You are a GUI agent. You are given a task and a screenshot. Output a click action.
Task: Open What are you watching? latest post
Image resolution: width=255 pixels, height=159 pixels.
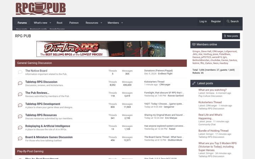click(212, 90)
